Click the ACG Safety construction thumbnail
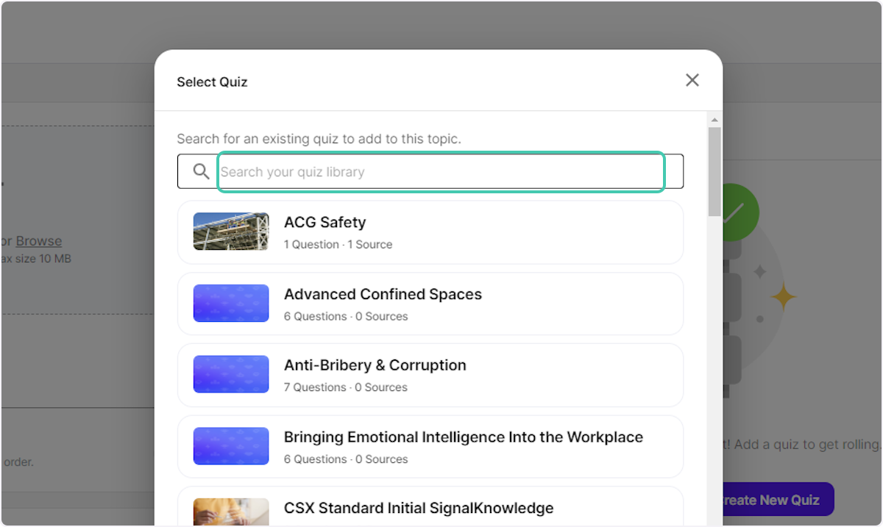The image size is (883, 527). click(x=230, y=232)
